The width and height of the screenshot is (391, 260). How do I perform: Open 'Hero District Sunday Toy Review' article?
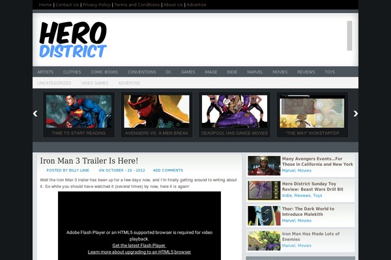[x=313, y=187]
